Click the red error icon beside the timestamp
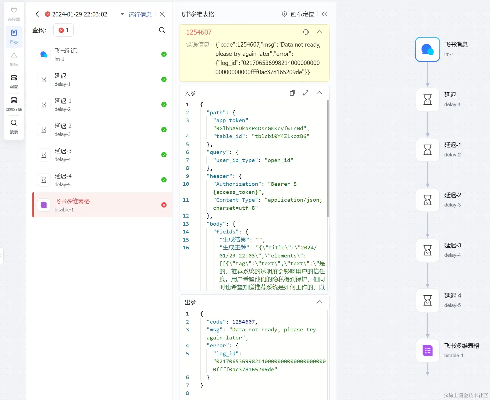This screenshot has width=490, height=400. click(x=48, y=14)
